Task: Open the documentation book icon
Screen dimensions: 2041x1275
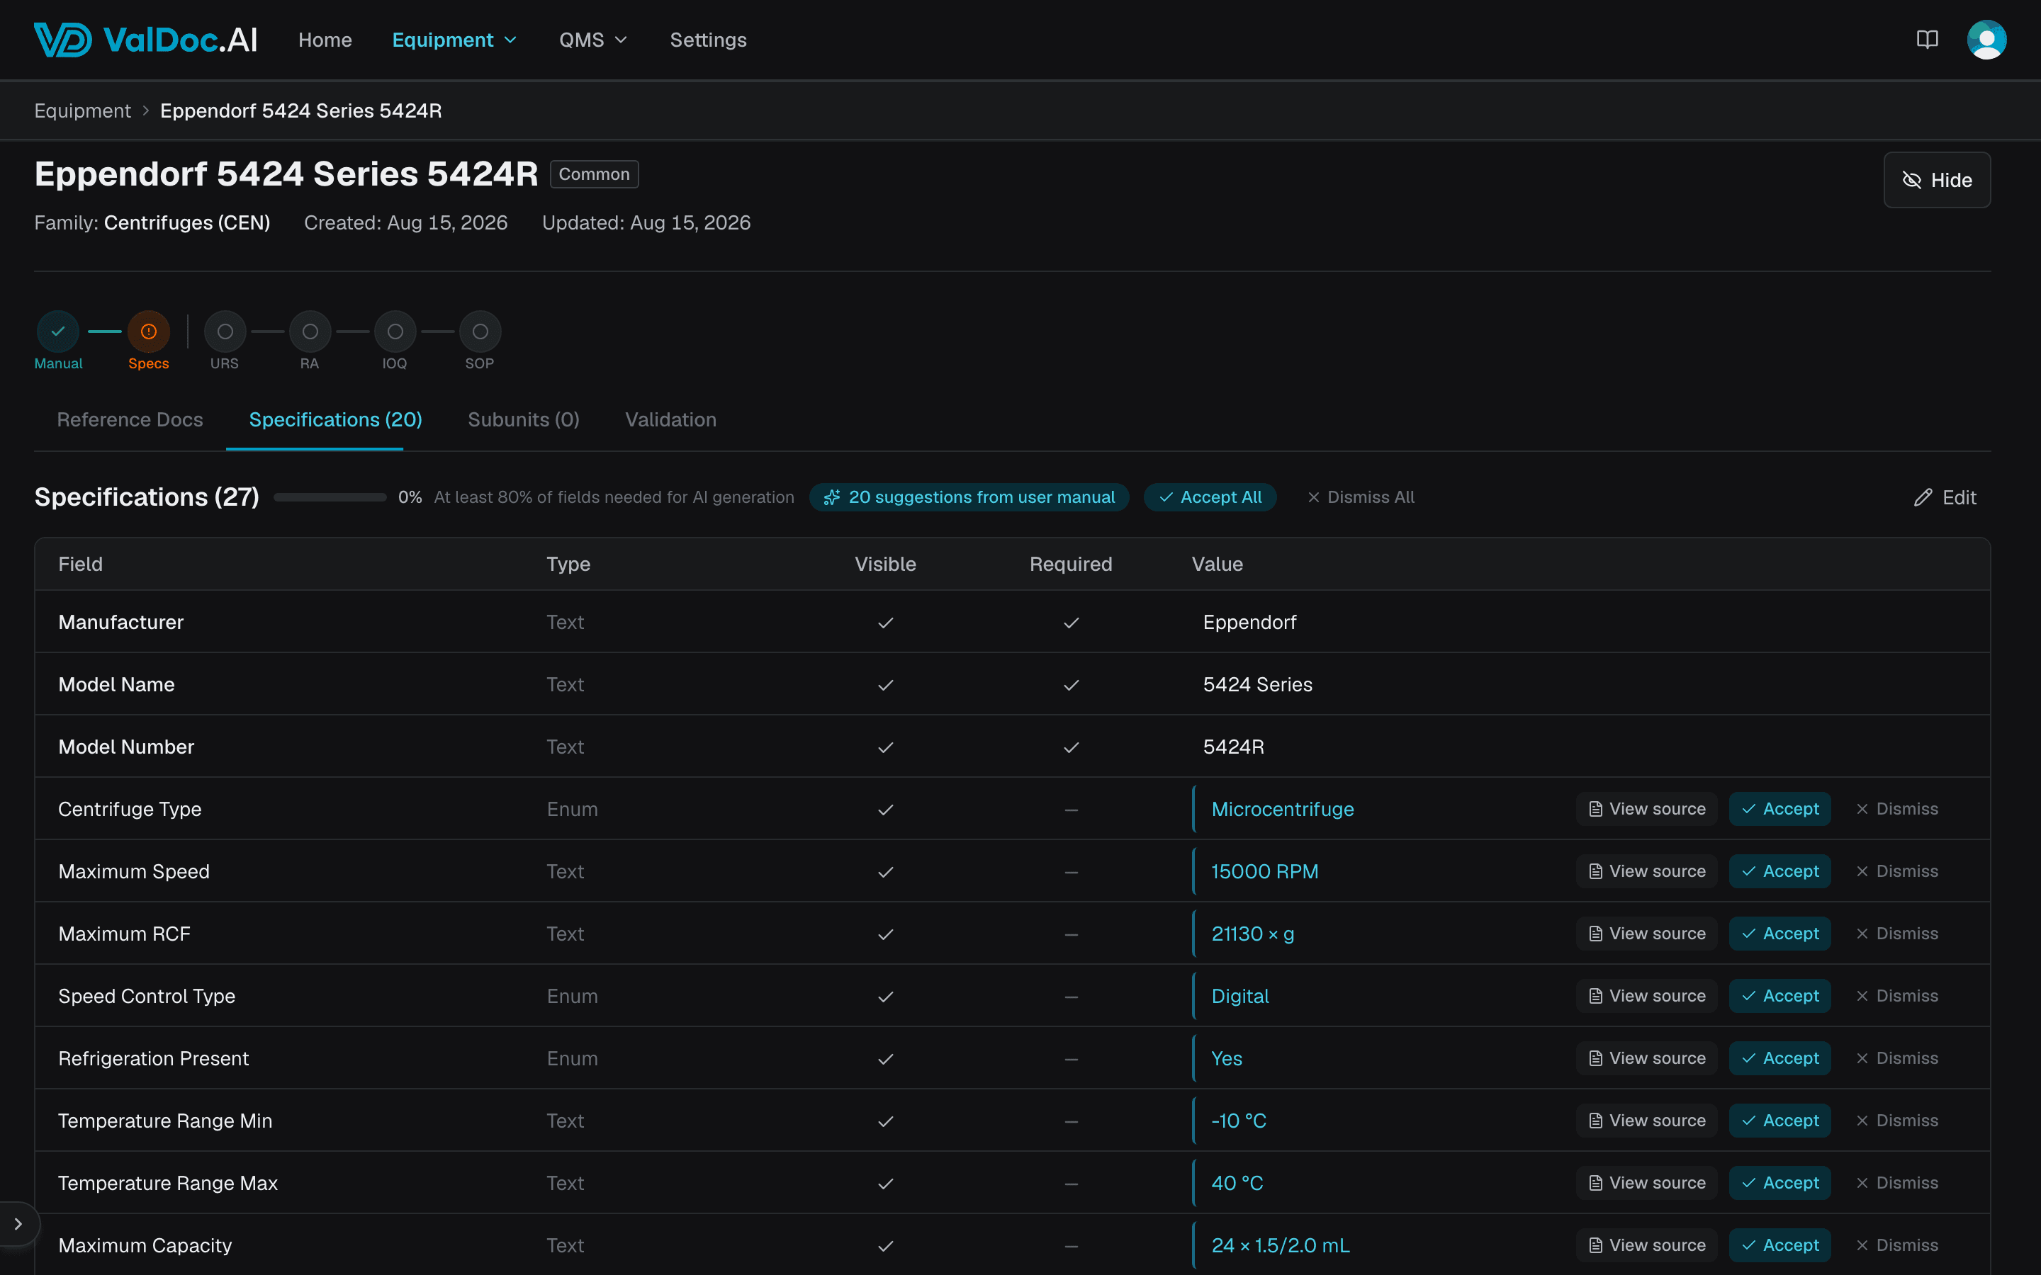Action: tap(1927, 40)
